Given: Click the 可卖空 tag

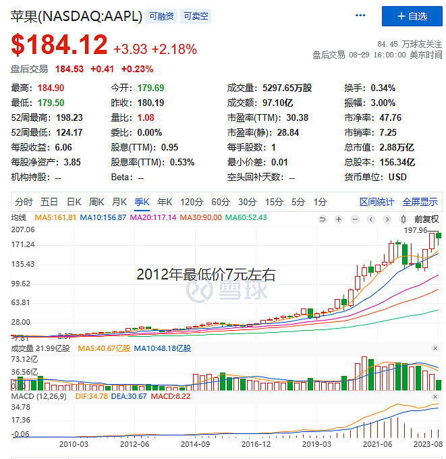Looking at the screenshot, I should (x=196, y=16).
